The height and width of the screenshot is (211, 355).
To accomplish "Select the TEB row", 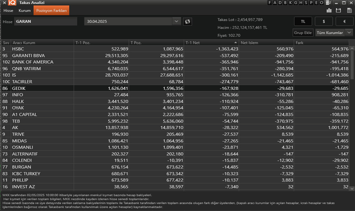I will tap(175, 121).
